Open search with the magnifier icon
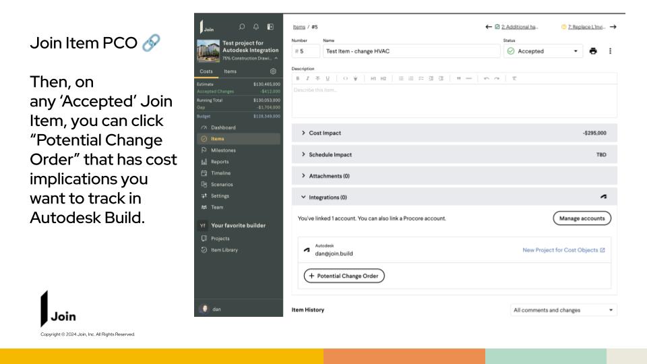Image resolution: width=647 pixels, height=364 pixels. pyautogui.click(x=242, y=27)
